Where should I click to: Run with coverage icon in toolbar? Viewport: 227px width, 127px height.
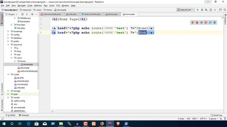[x=206, y=10]
